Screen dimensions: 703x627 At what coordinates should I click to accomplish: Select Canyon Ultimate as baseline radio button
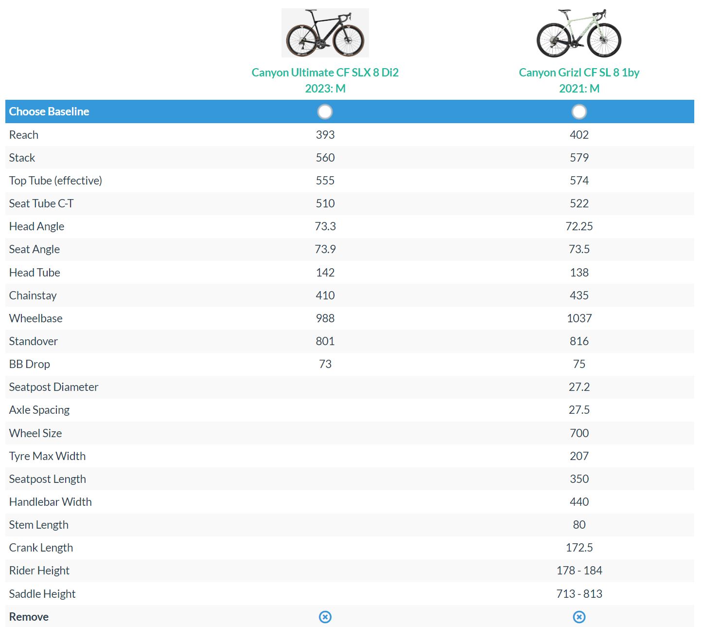[325, 111]
